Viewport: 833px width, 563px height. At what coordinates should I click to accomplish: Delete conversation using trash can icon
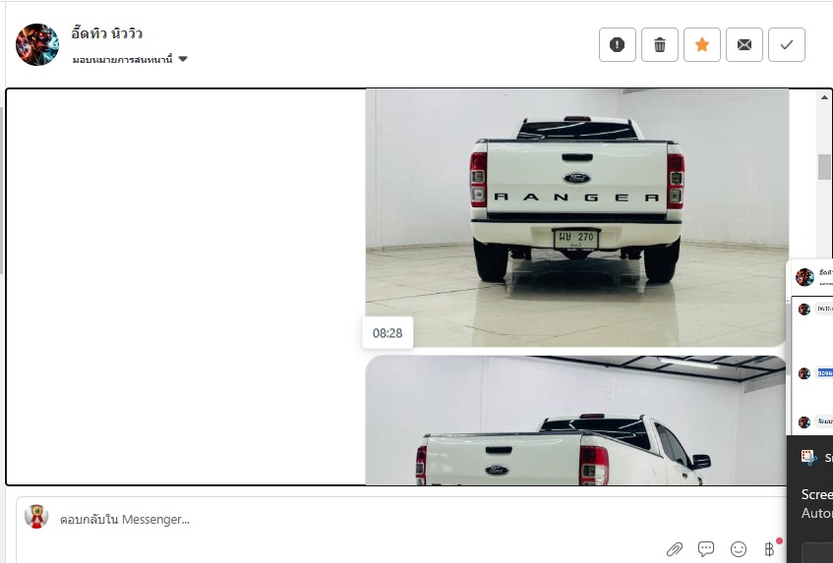click(659, 44)
